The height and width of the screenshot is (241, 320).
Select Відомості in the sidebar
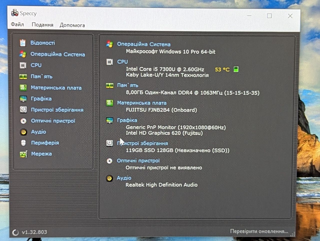(x=43, y=43)
